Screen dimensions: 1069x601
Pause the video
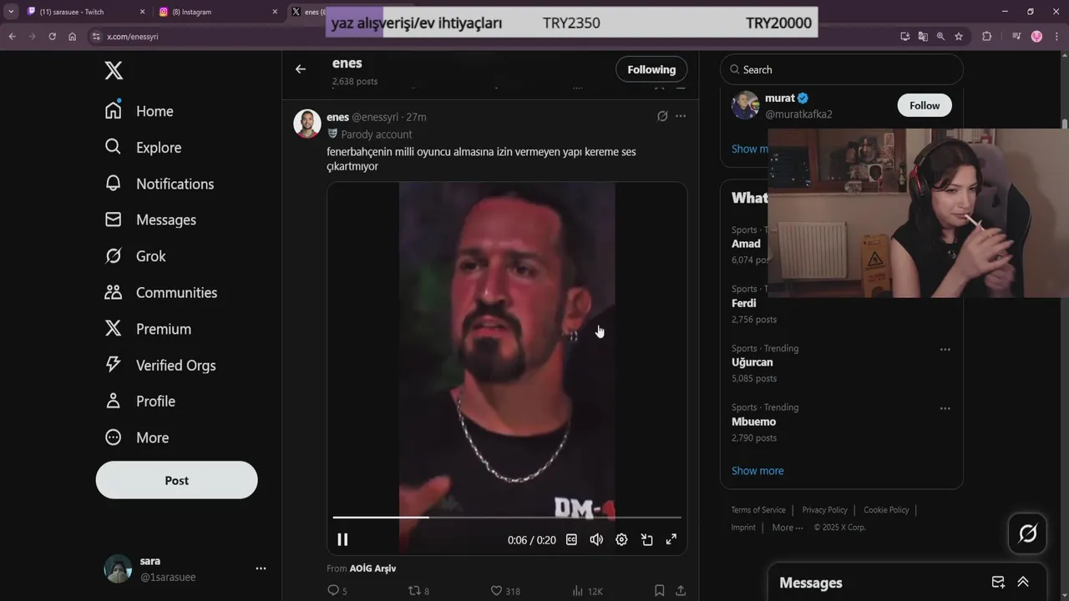(342, 540)
